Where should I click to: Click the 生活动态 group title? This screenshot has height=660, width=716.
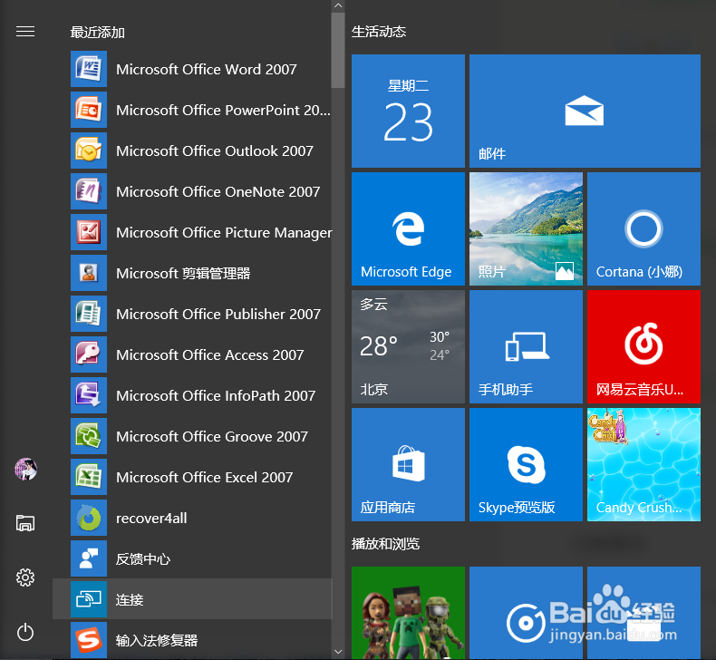click(x=379, y=32)
